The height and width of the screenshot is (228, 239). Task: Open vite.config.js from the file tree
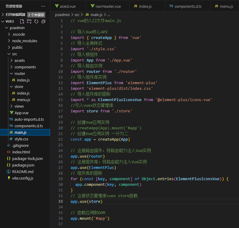(23, 178)
